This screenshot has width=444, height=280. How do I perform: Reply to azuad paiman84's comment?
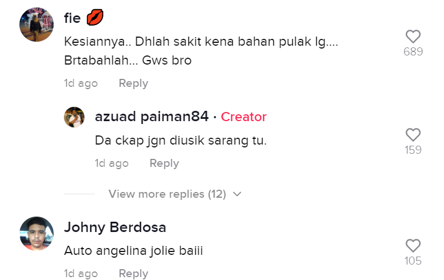[x=164, y=163]
